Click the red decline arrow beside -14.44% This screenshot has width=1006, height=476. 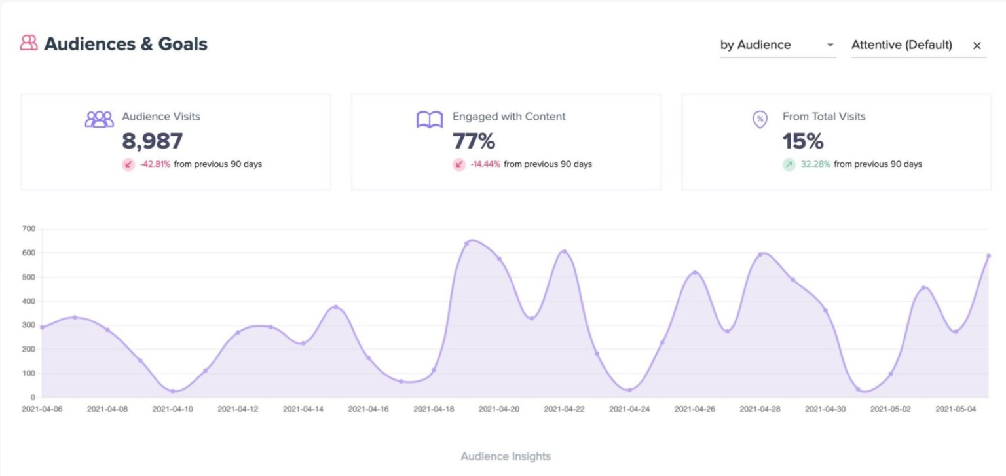(458, 164)
